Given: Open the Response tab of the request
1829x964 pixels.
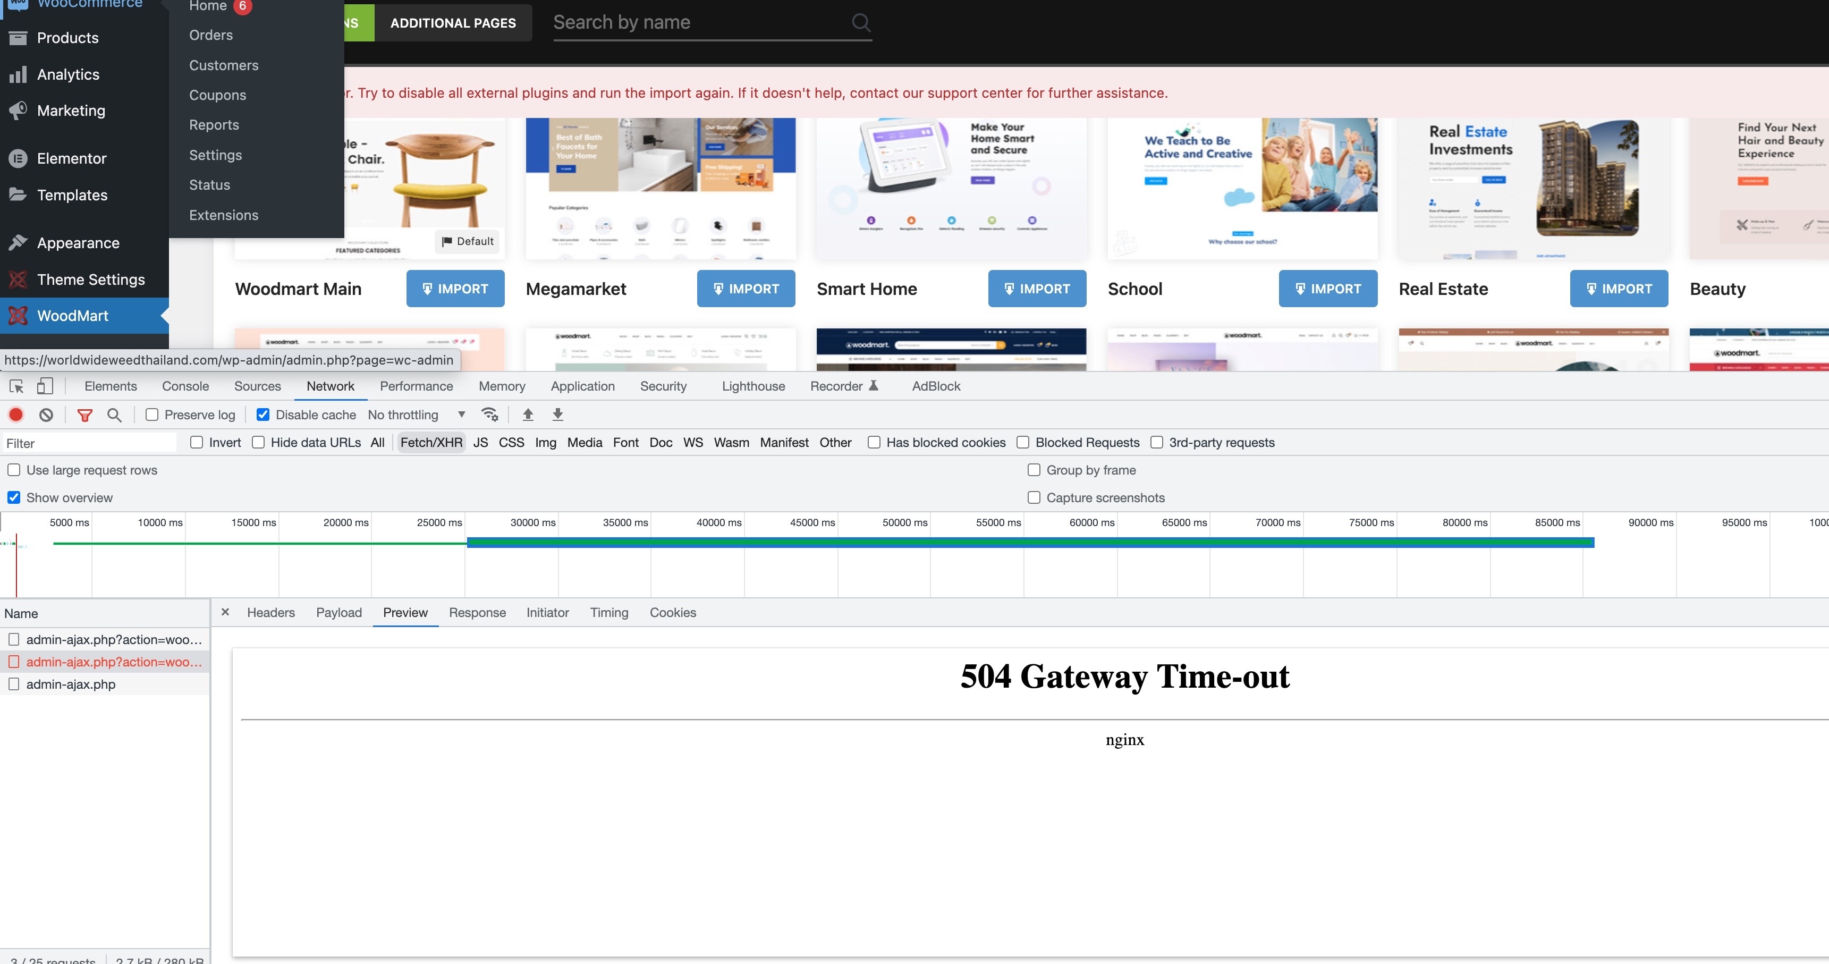Looking at the screenshot, I should [477, 613].
